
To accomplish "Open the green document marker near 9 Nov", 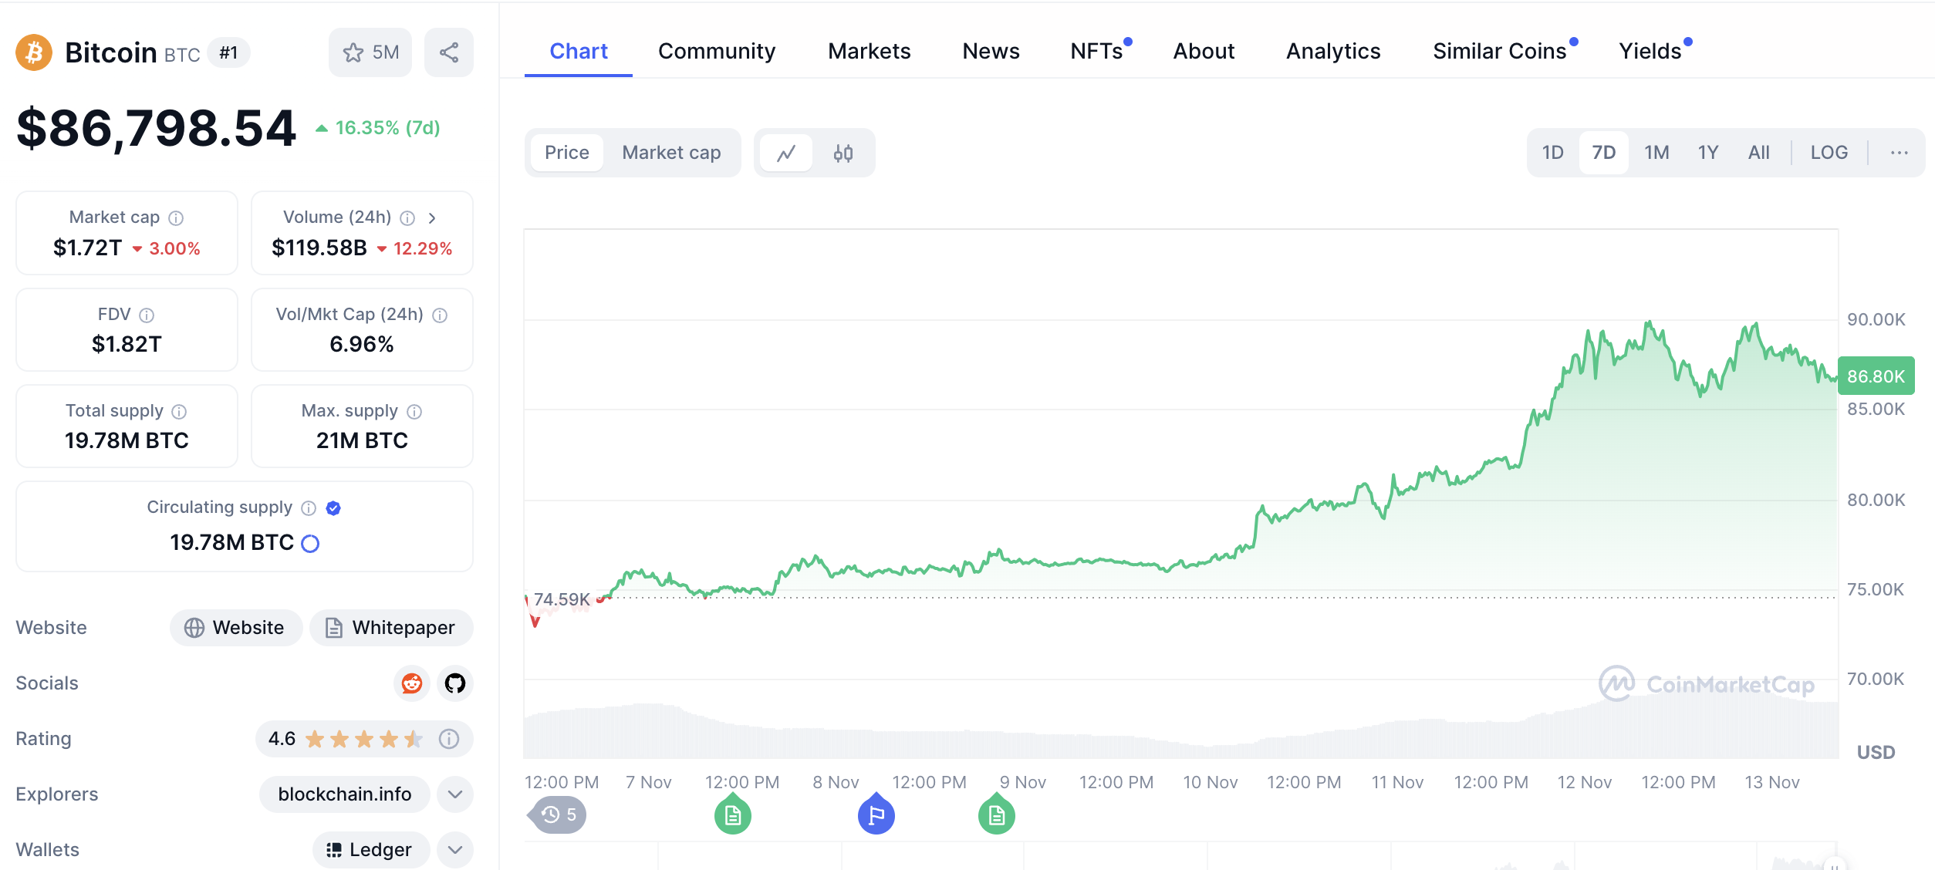I will tap(997, 814).
